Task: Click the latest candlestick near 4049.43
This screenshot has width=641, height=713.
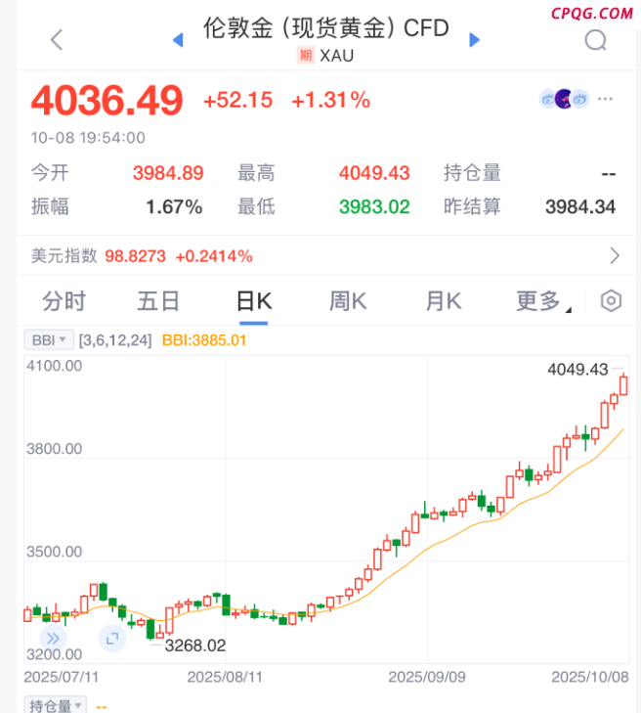Action: point(624,384)
